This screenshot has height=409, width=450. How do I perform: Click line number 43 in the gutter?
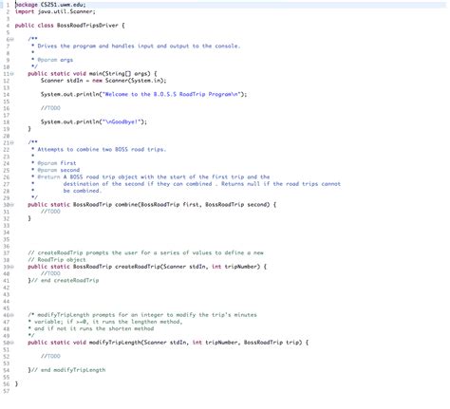coord(7,294)
